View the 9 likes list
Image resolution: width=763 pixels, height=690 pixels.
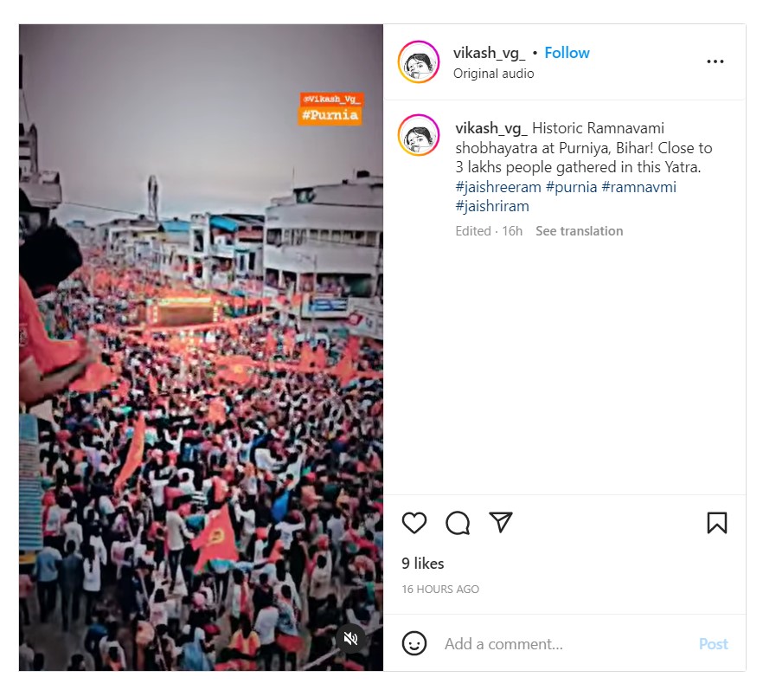pos(423,564)
